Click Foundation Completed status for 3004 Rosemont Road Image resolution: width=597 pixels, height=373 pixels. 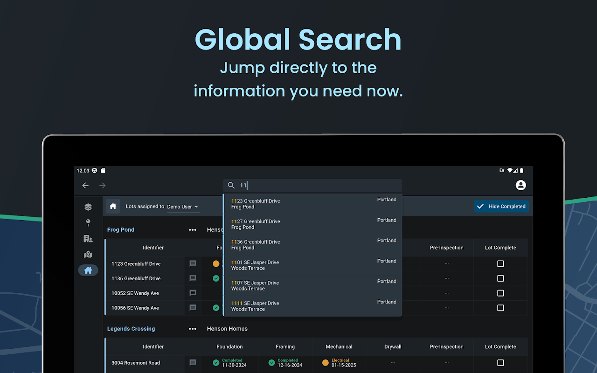coord(229,363)
